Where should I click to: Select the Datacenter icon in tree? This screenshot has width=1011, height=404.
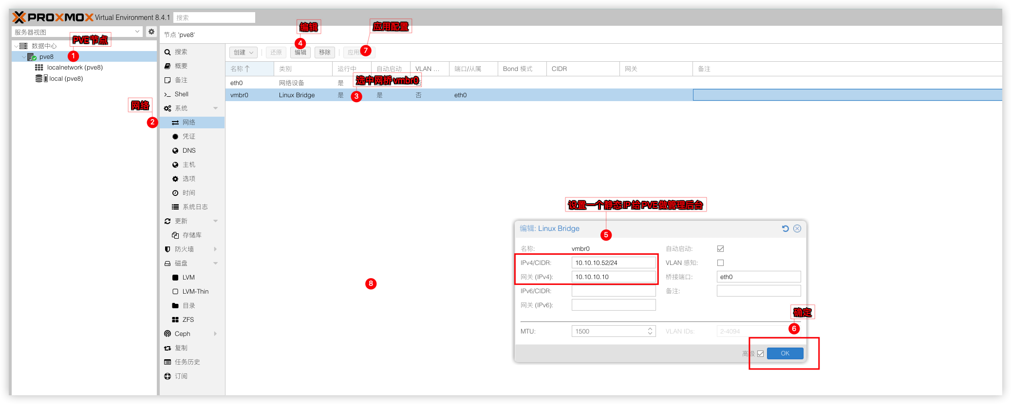23,46
